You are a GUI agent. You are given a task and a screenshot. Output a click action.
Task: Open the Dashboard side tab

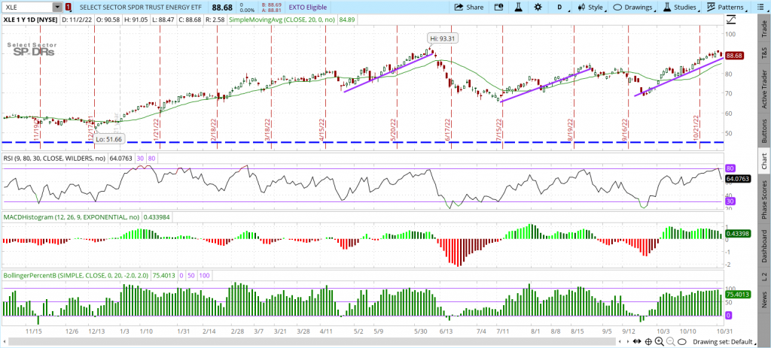(x=764, y=247)
